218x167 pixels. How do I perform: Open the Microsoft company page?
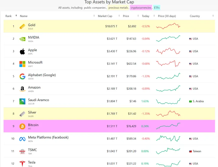click(35, 62)
